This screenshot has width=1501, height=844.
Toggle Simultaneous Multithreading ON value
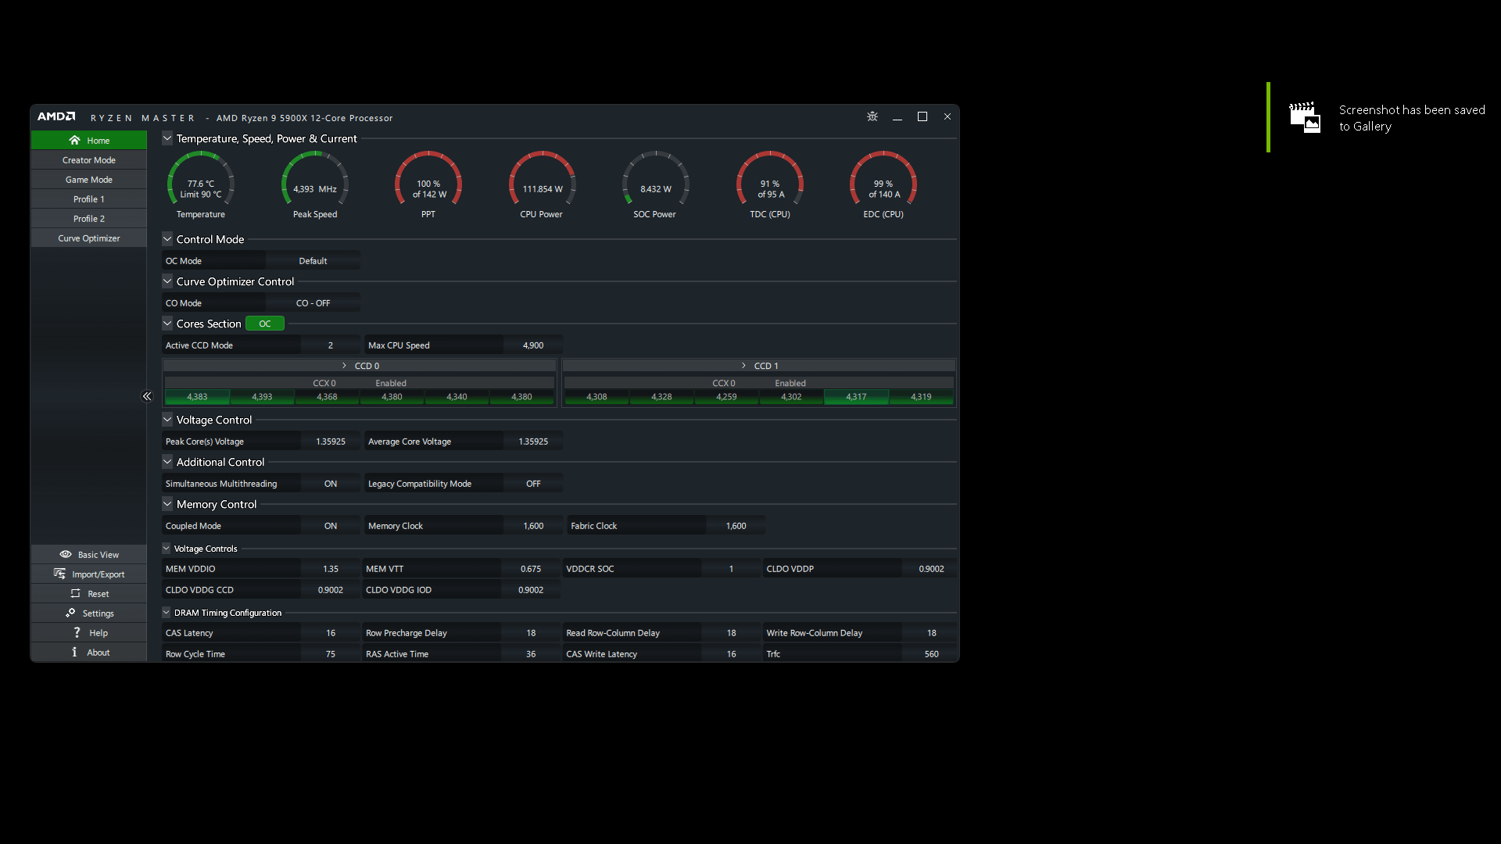tap(331, 484)
